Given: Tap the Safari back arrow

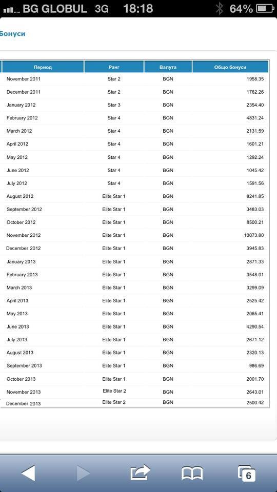Looking at the screenshot, I should 28,473.
